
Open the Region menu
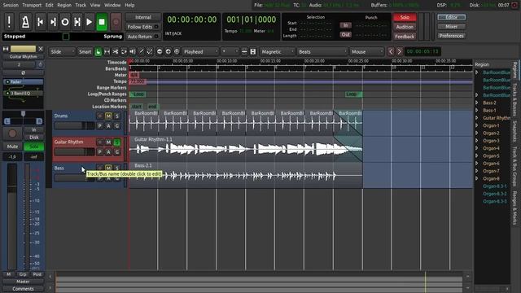[64, 5]
